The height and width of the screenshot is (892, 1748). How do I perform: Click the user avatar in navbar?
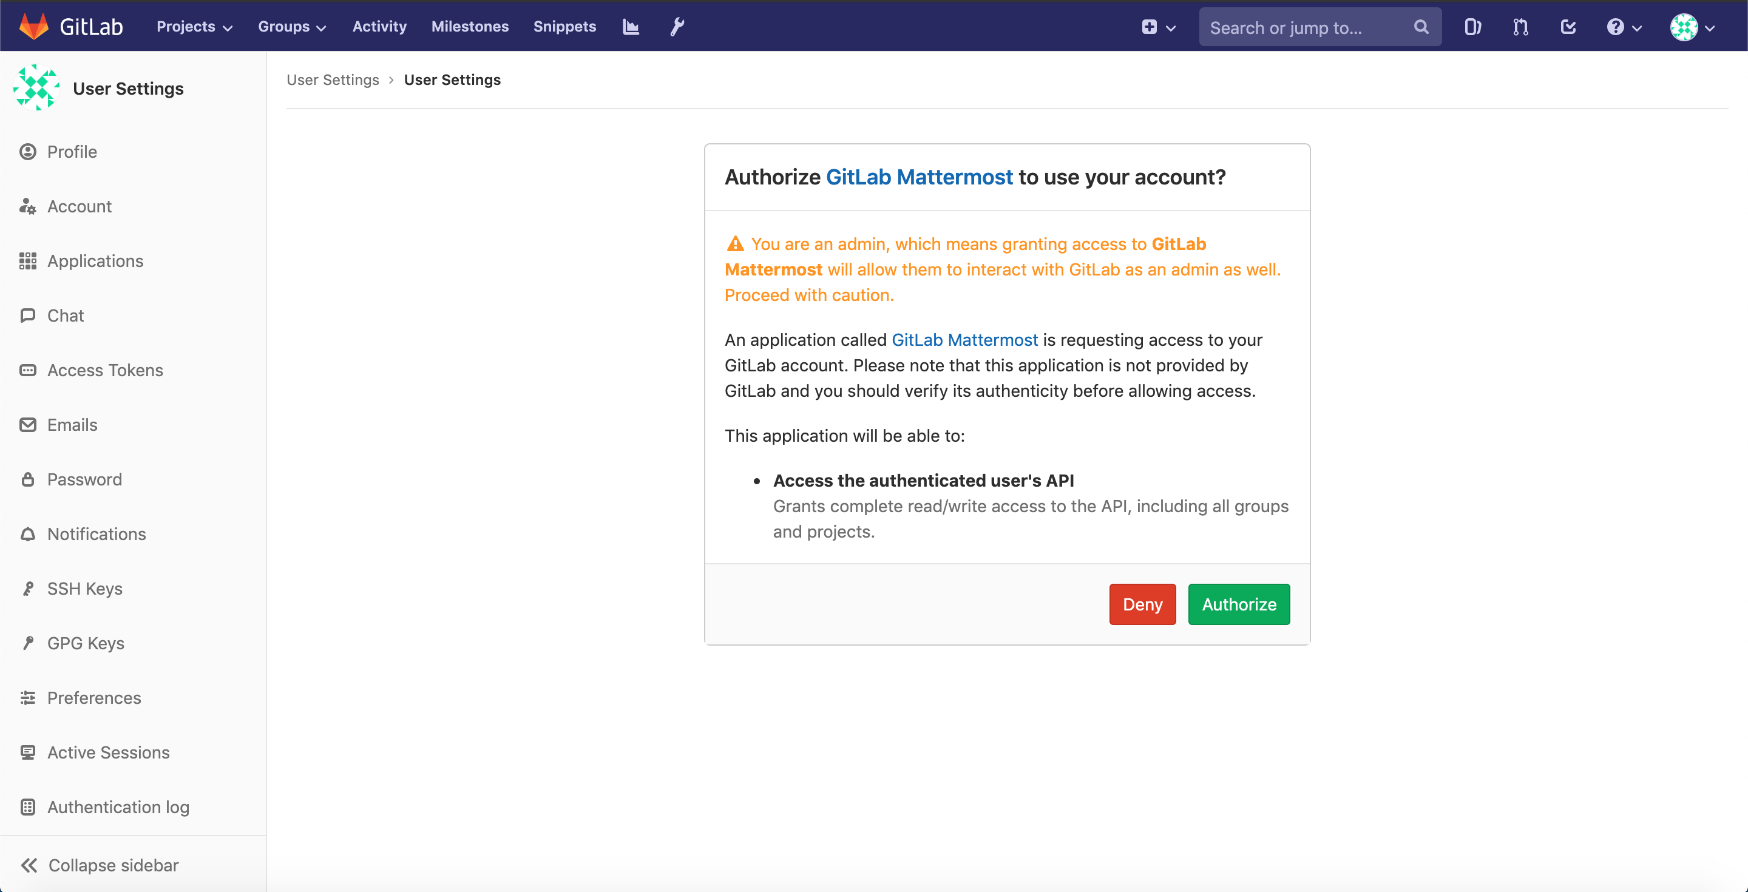(x=1684, y=27)
